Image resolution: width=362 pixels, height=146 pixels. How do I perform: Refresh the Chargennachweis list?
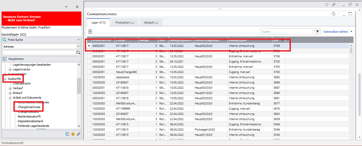click(333, 14)
